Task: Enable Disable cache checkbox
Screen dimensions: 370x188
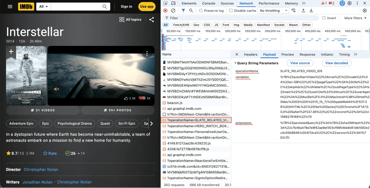Action: pyautogui.click(x=231, y=10)
